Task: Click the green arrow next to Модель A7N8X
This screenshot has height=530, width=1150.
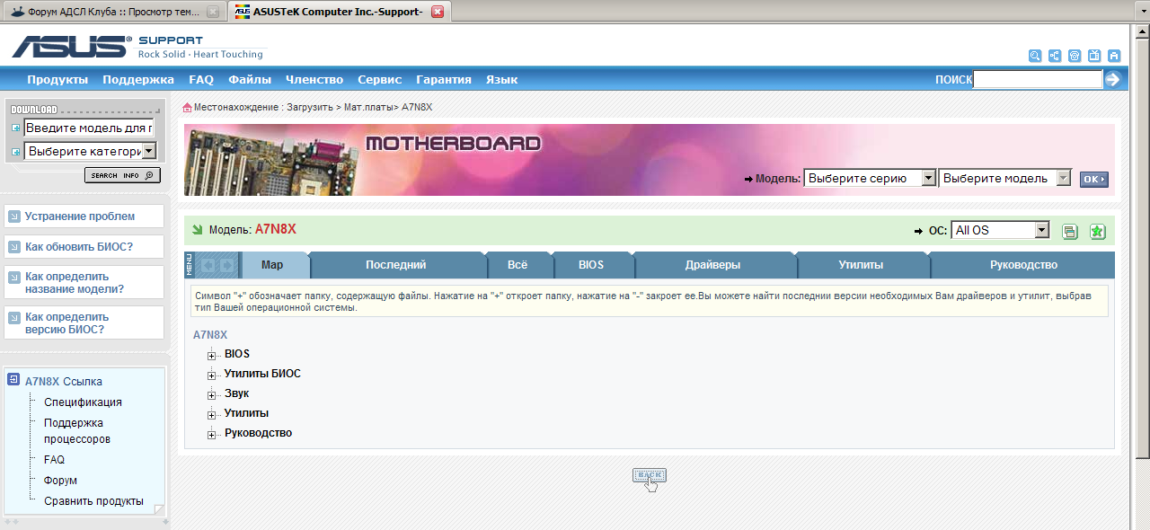Action: tap(197, 229)
